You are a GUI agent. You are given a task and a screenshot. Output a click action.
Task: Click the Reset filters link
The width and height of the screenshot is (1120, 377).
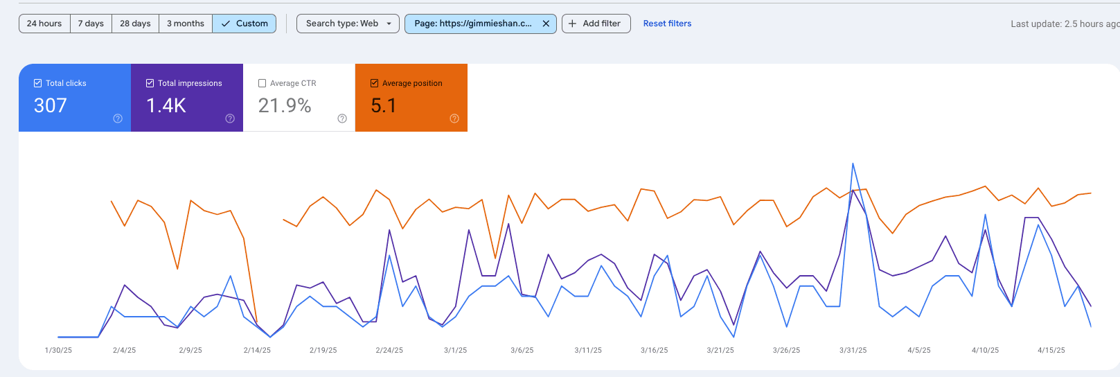tap(667, 24)
